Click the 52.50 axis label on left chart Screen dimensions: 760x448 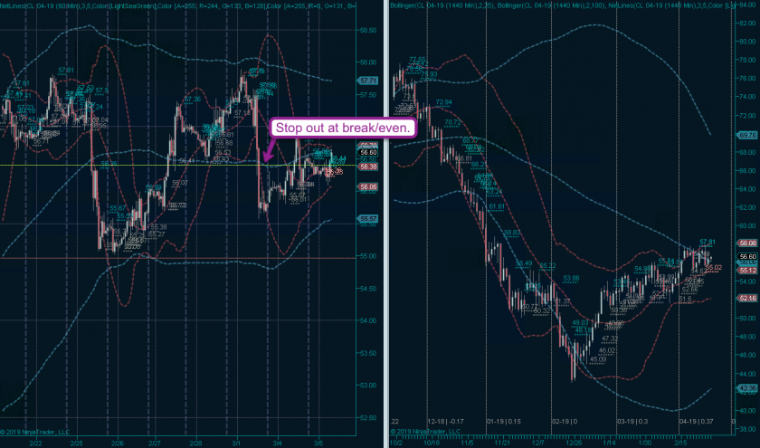click(x=368, y=418)
